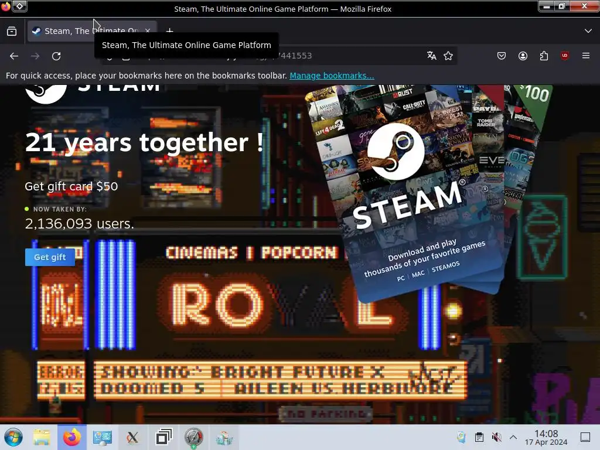Open the speedometer gauge app on the taskbar
Screen dimensions: 600x450
click(193, 437)
